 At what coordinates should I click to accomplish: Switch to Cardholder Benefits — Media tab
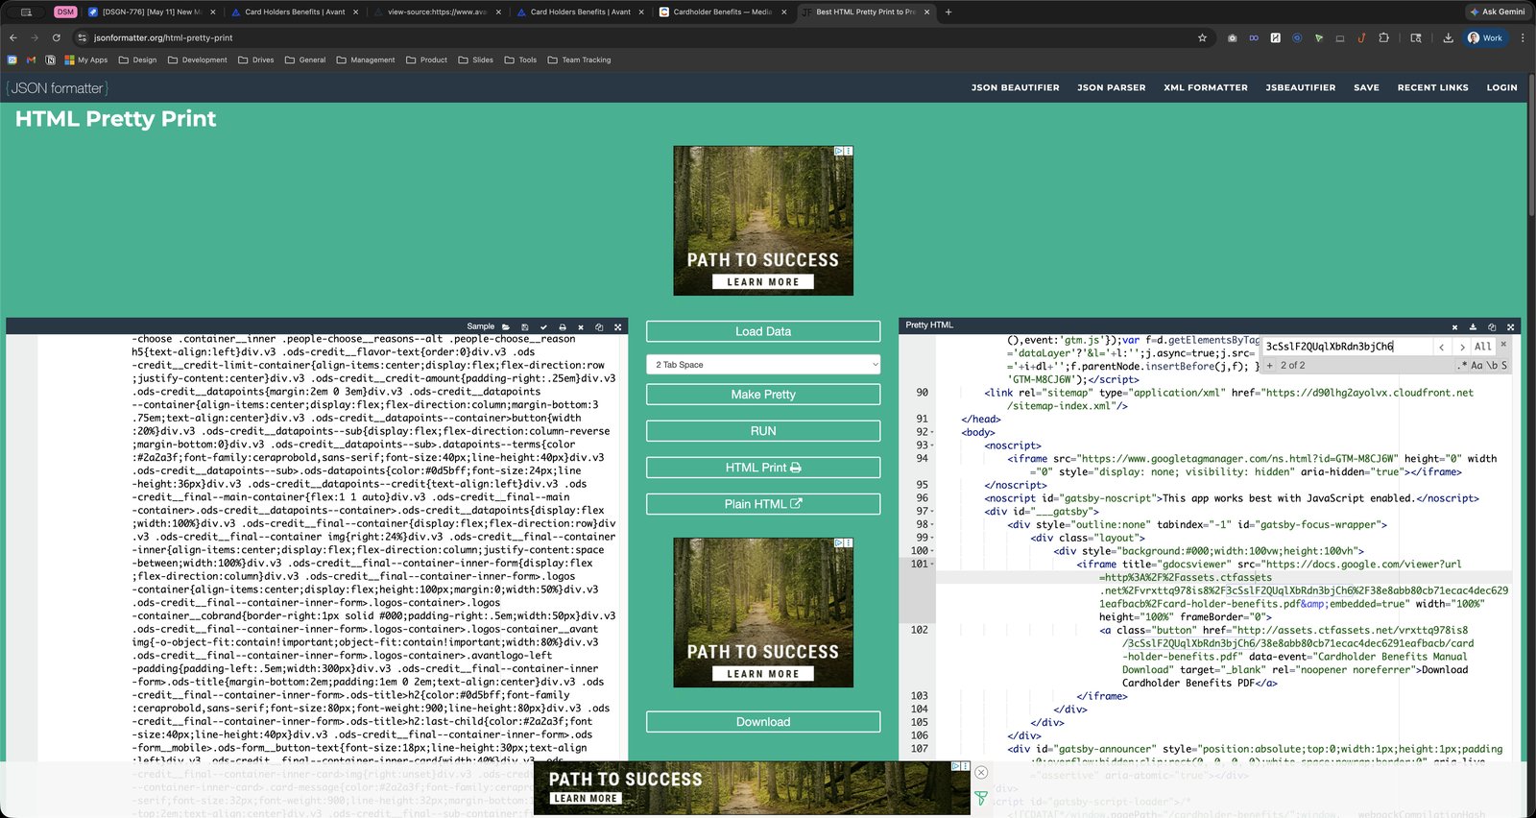pyautogui.click(x=722, y=12)
